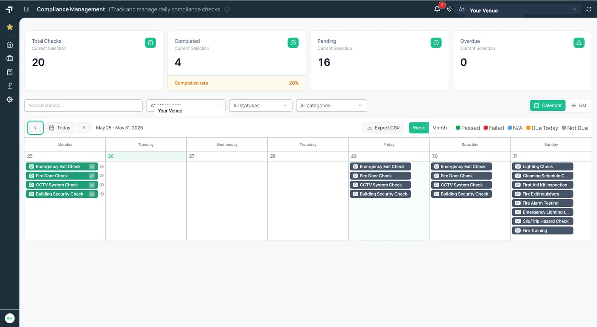Click the Search checks input field
Image resolution: width=597 pixels, height=327 pixels.
tap(84, 105)
